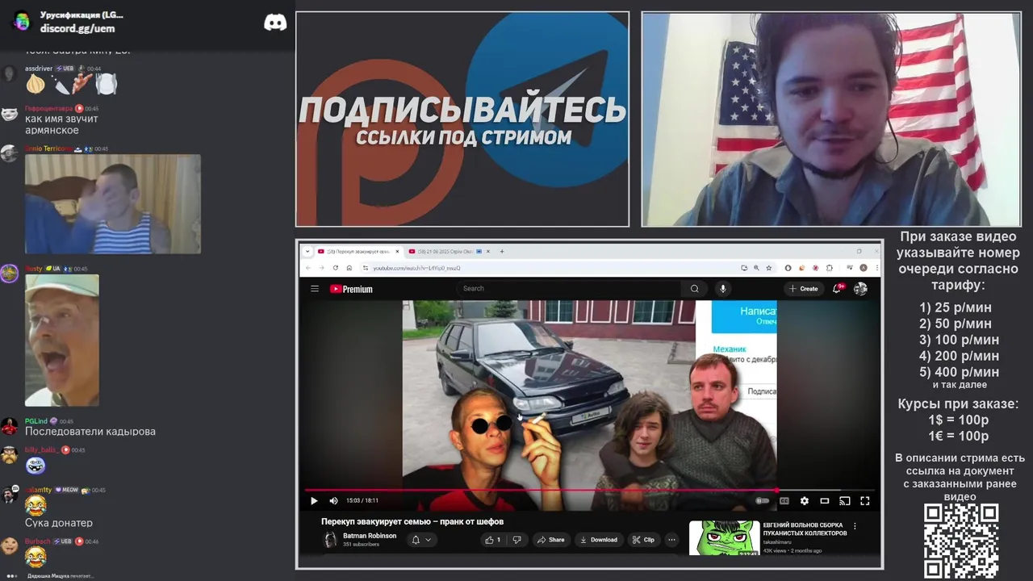Play the YouTube video

314,500
